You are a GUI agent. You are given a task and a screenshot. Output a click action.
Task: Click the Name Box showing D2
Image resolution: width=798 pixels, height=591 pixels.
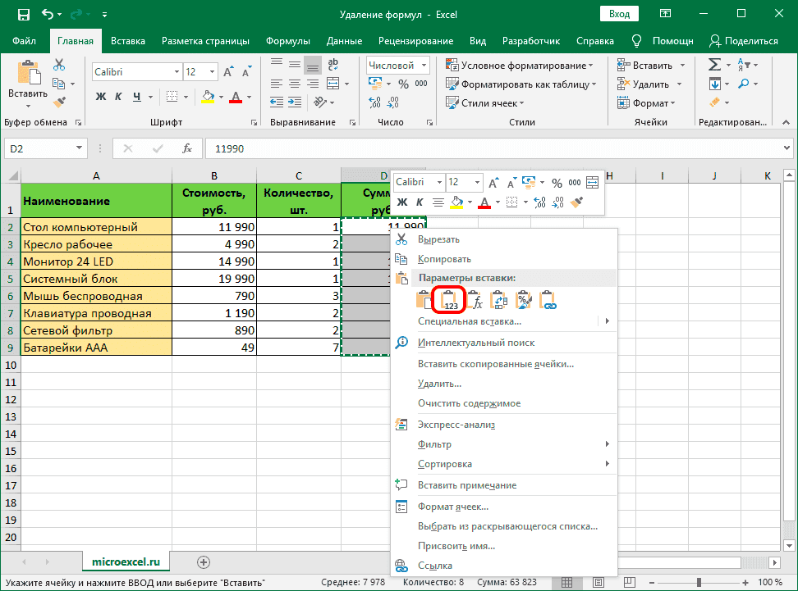point(39,148)
